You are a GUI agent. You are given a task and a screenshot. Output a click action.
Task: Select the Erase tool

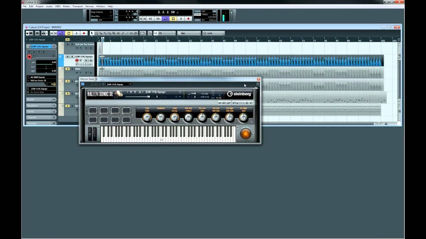click(109, 33)
